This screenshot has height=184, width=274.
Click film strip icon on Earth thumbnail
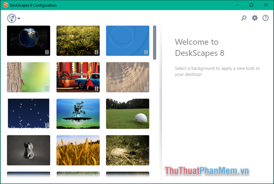pyautogui.click(x=47, y=52)
